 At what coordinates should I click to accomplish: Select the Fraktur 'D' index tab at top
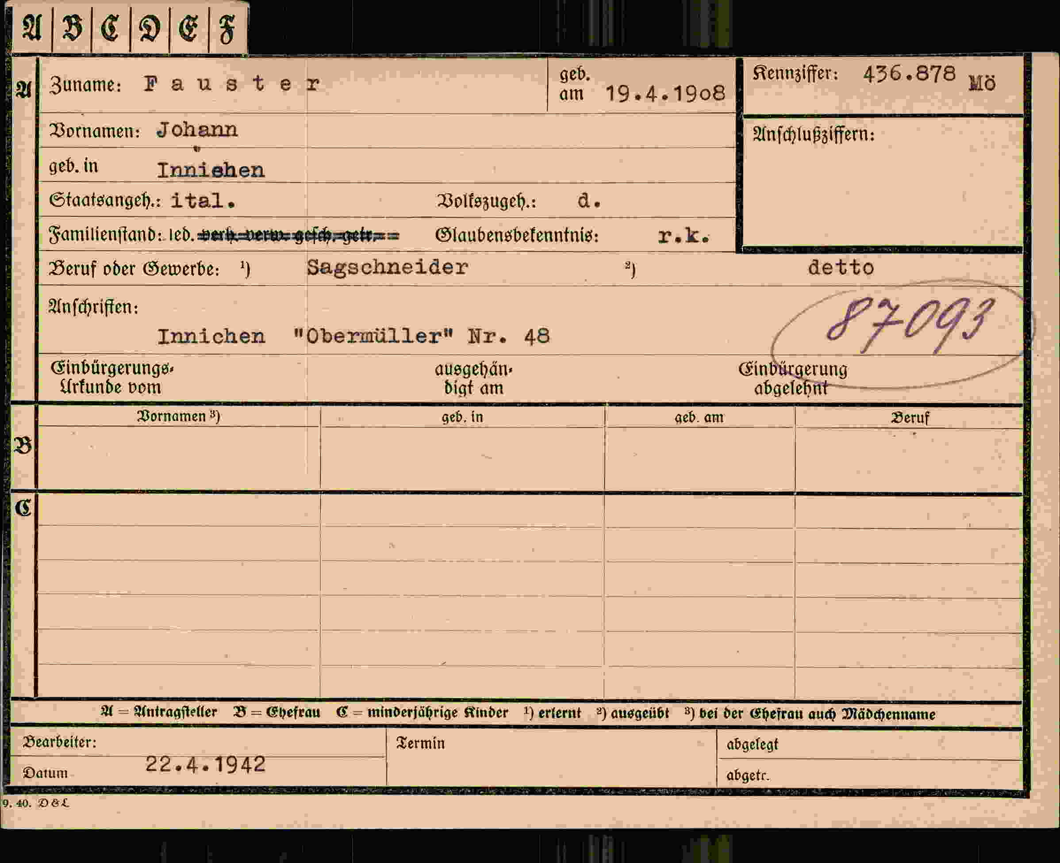[150, 28]
